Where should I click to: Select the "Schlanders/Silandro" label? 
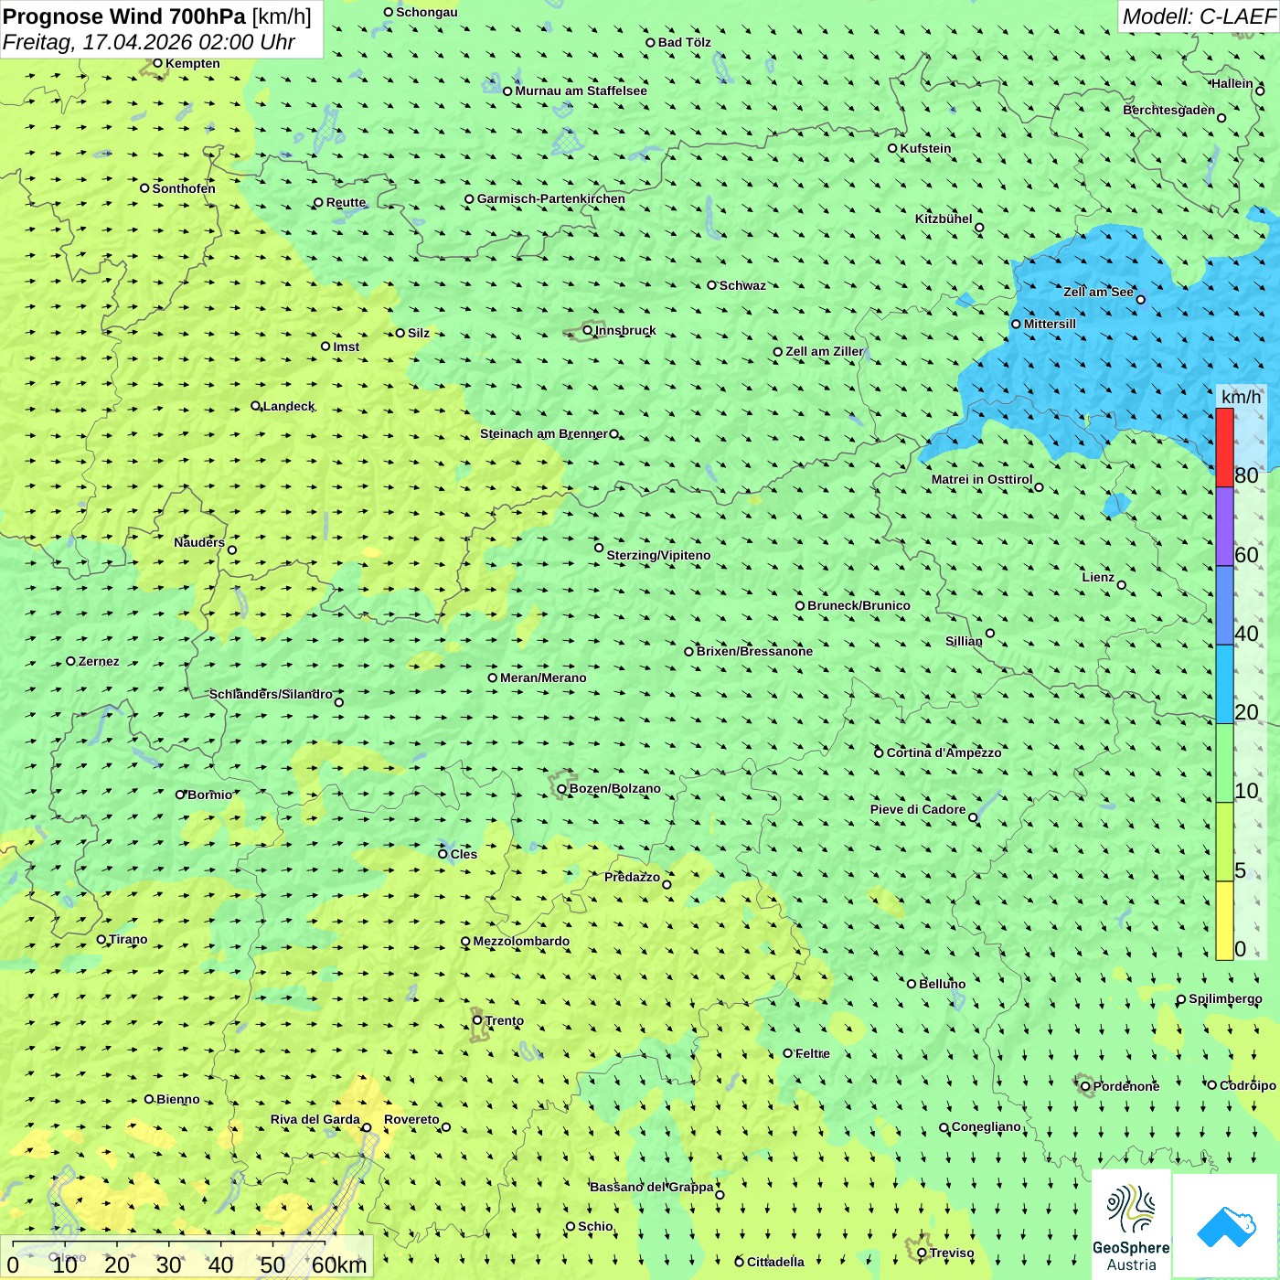[x=271, y=694]
